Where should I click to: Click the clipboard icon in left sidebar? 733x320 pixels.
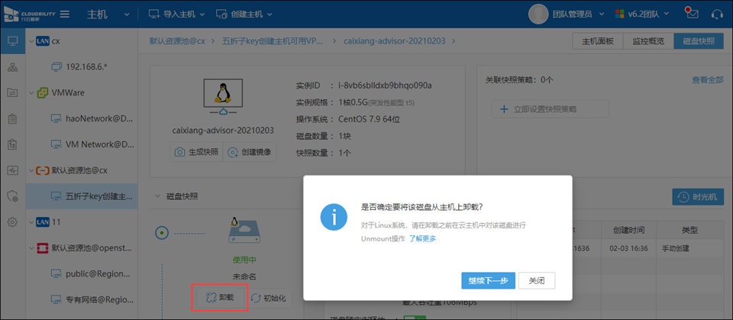12,118
